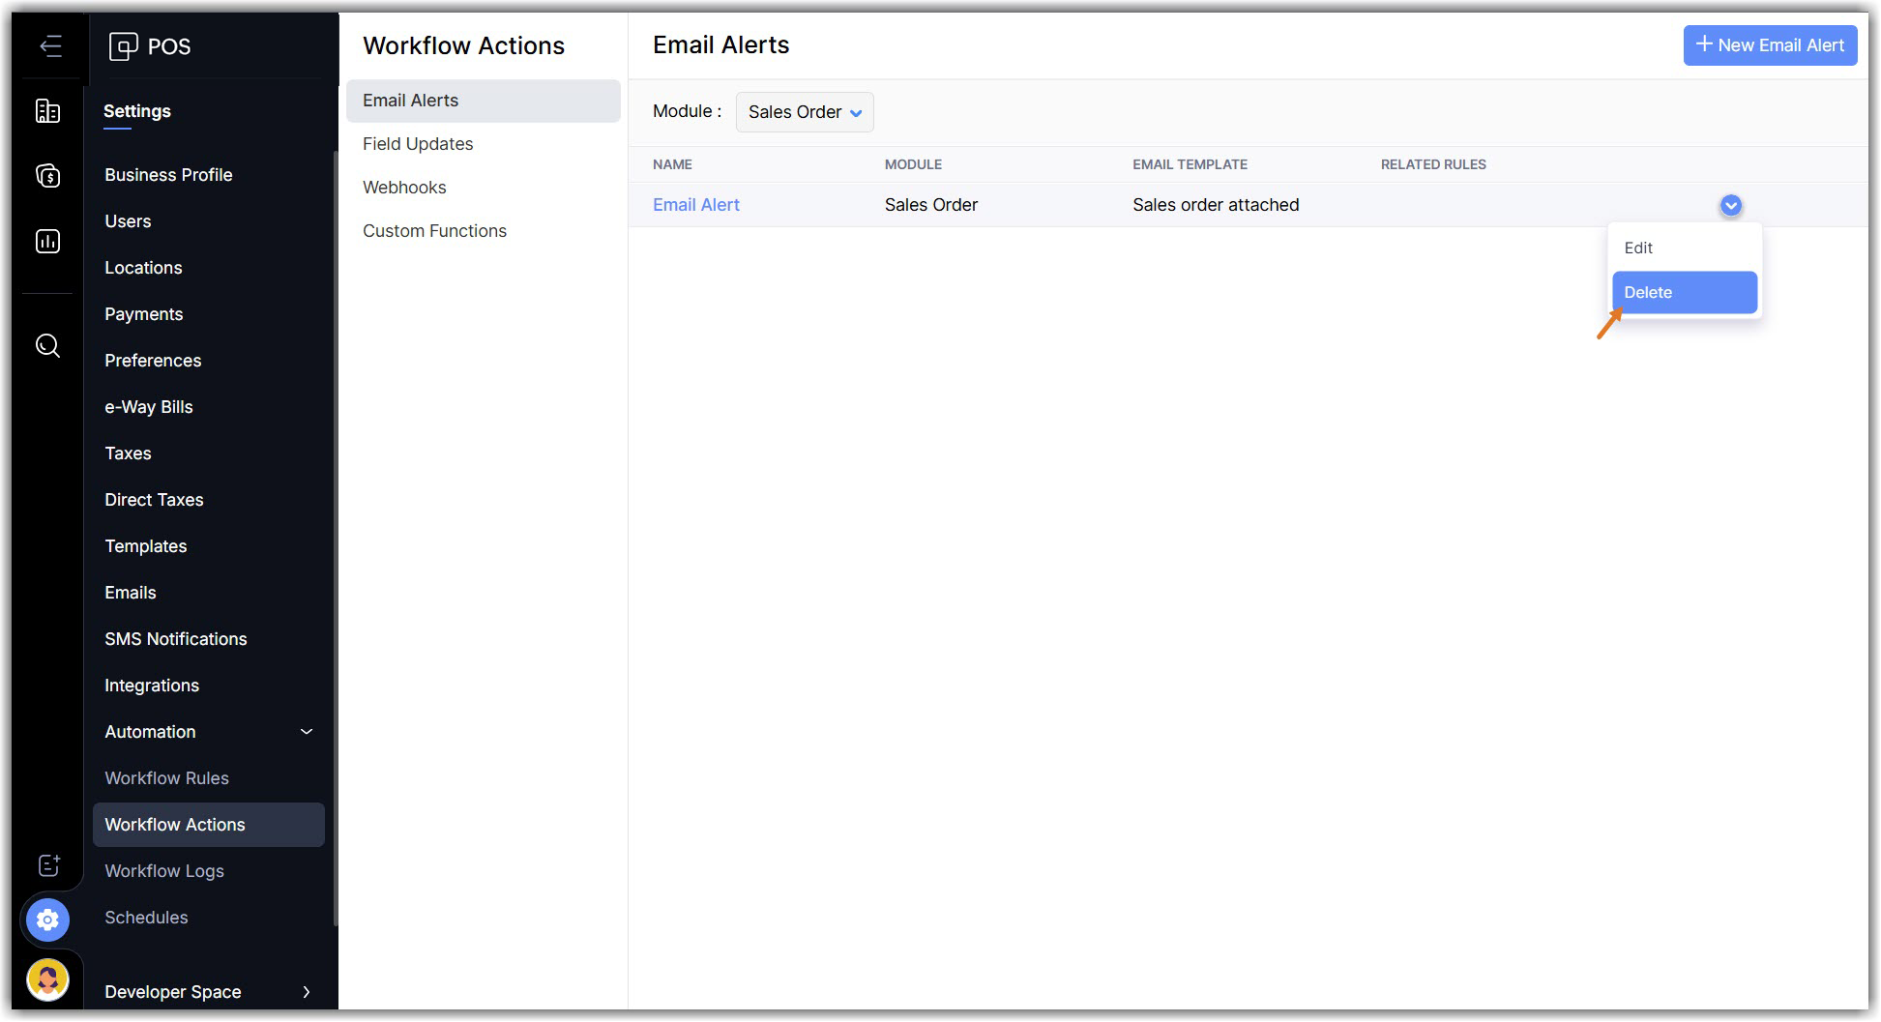1881x1022 pixels.
Task: Click the New Email Alert button
Action: pos(1769,45)
